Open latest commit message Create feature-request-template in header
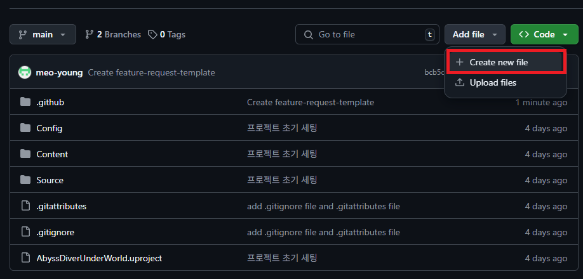 [151, 72]
